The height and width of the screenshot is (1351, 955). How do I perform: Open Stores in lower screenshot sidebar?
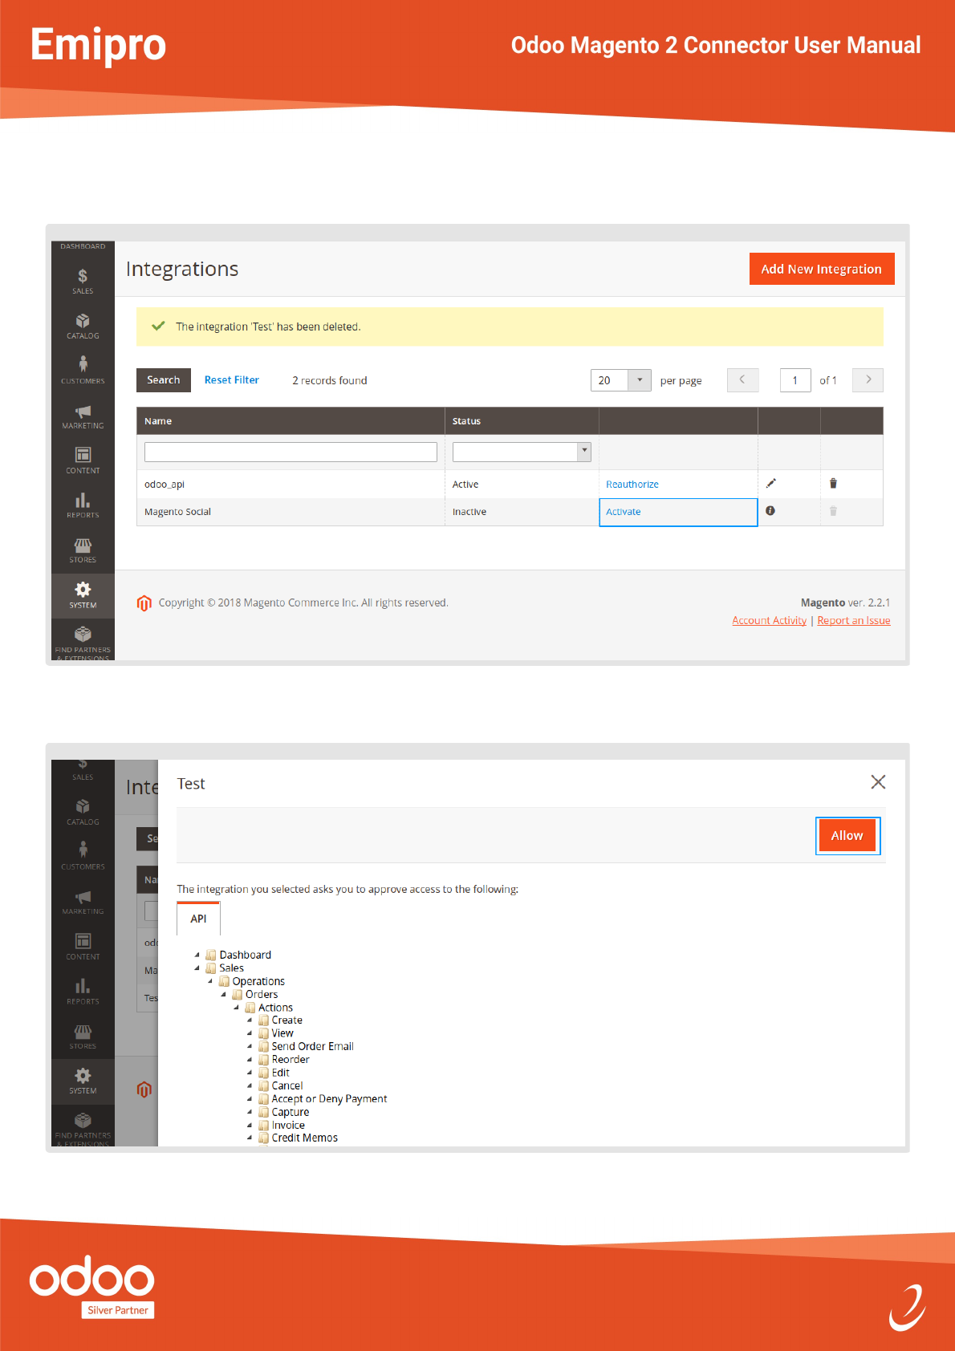point(83,1037)
